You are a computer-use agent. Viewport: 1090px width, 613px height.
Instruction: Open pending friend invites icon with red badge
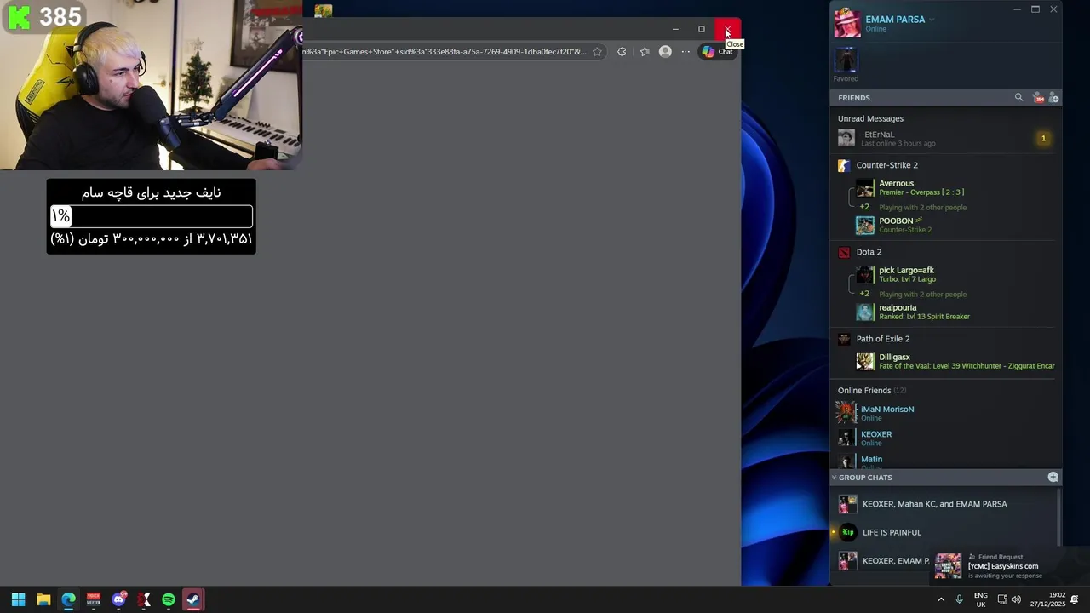tap(1038, 98)
